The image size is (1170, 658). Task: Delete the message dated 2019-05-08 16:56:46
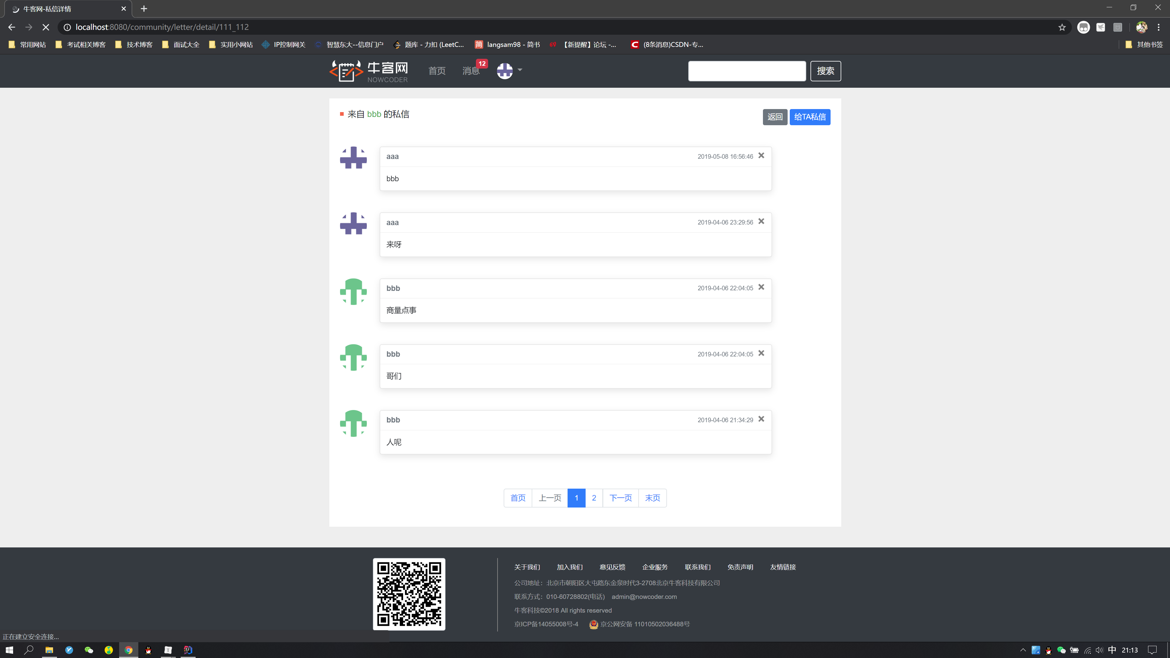tap(761, 156)
